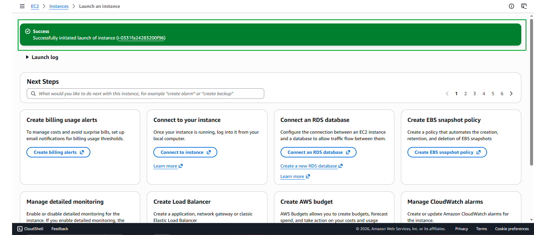Select page 2 of next steps
Image resolution: width=534 pixels, height=235 pixels.
(x=465, y=94)
